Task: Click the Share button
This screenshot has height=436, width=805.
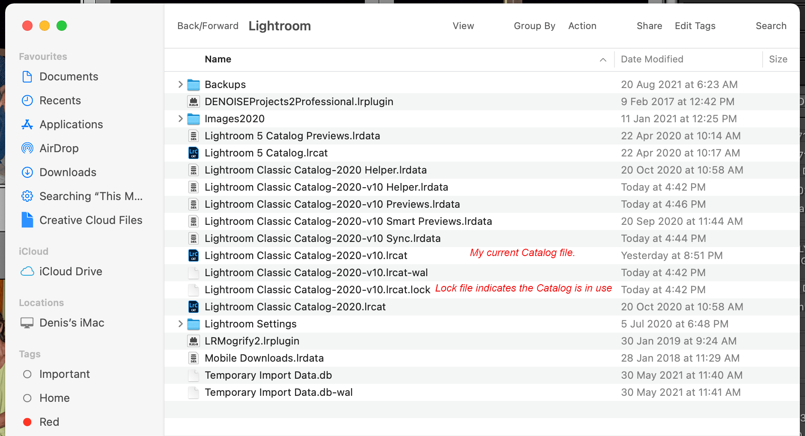Action: (x=649, y=26)
